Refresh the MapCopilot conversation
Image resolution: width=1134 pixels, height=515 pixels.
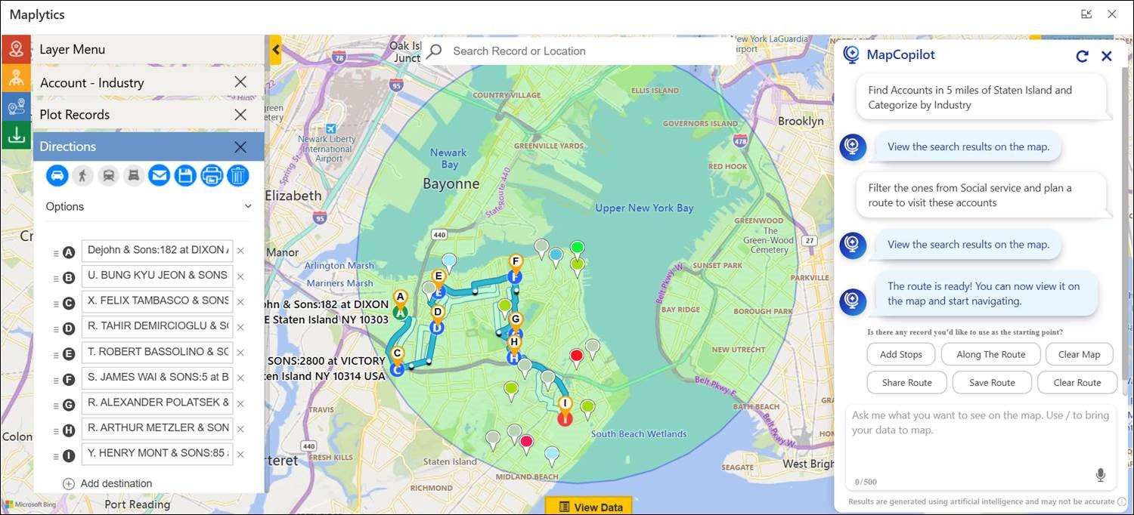(1082, 56)
